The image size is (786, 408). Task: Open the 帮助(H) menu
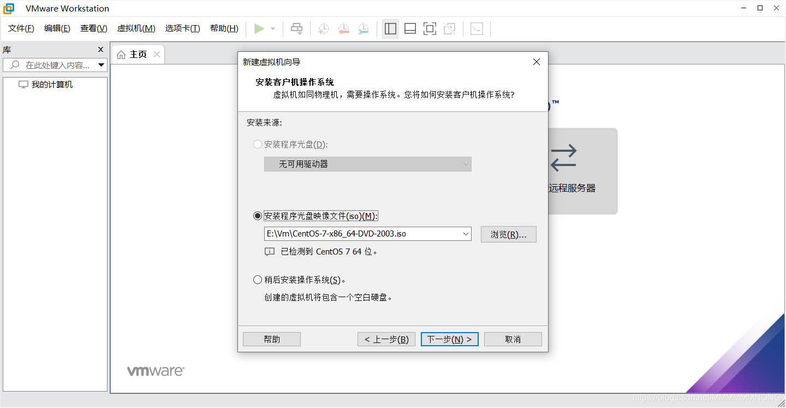[224, 28]
